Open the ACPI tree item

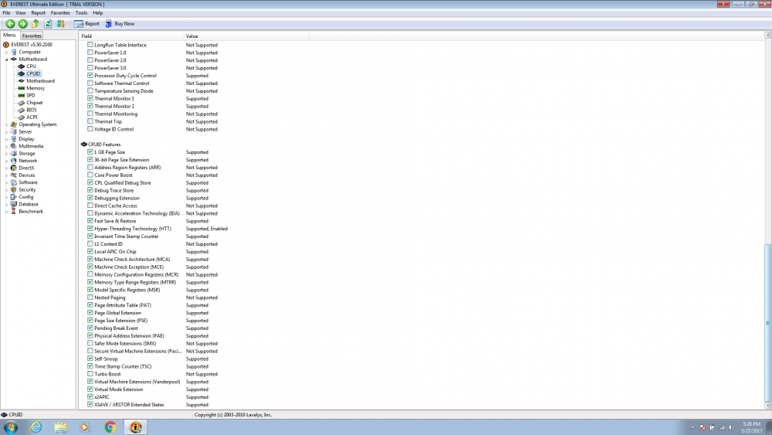[32, 117]
